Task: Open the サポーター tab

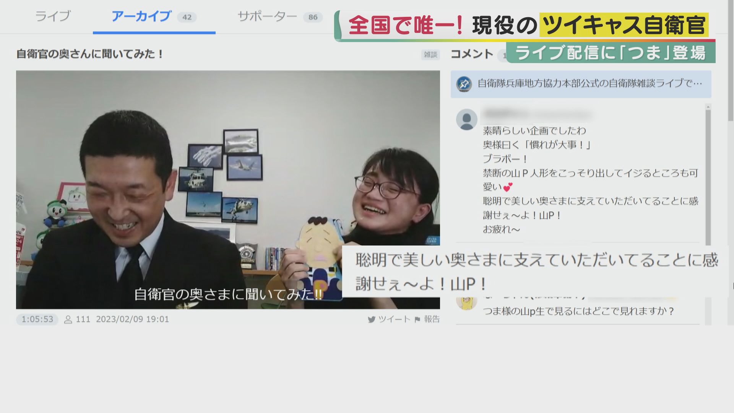Action: click(267, 16)
